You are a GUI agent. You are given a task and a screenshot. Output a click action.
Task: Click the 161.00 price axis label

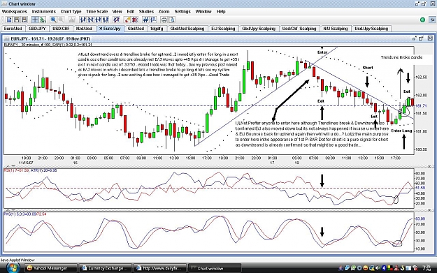click(421, 131)
